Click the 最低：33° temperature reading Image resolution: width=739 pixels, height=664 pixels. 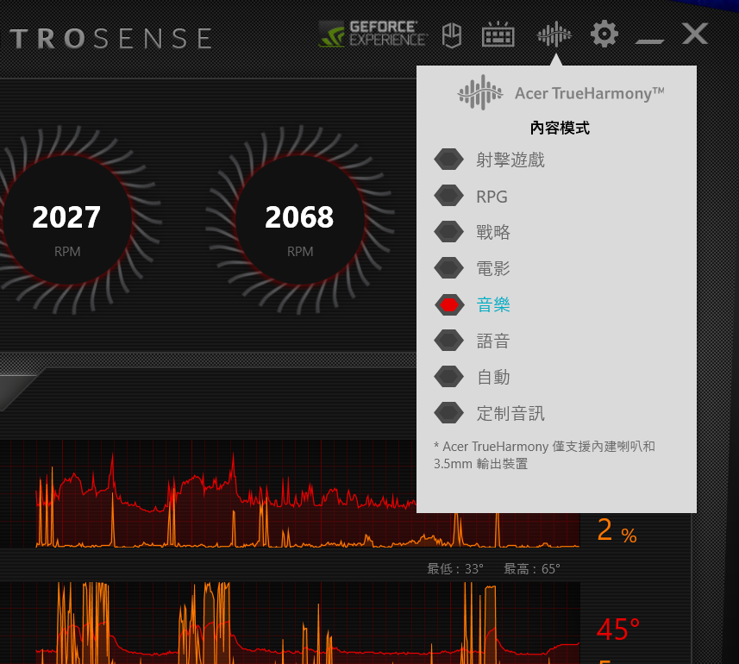click(455, 569)
